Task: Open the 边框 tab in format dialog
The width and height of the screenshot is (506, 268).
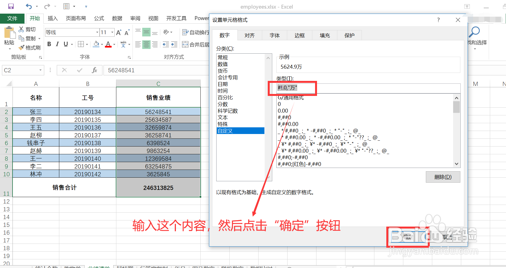Action: [300, 35]
